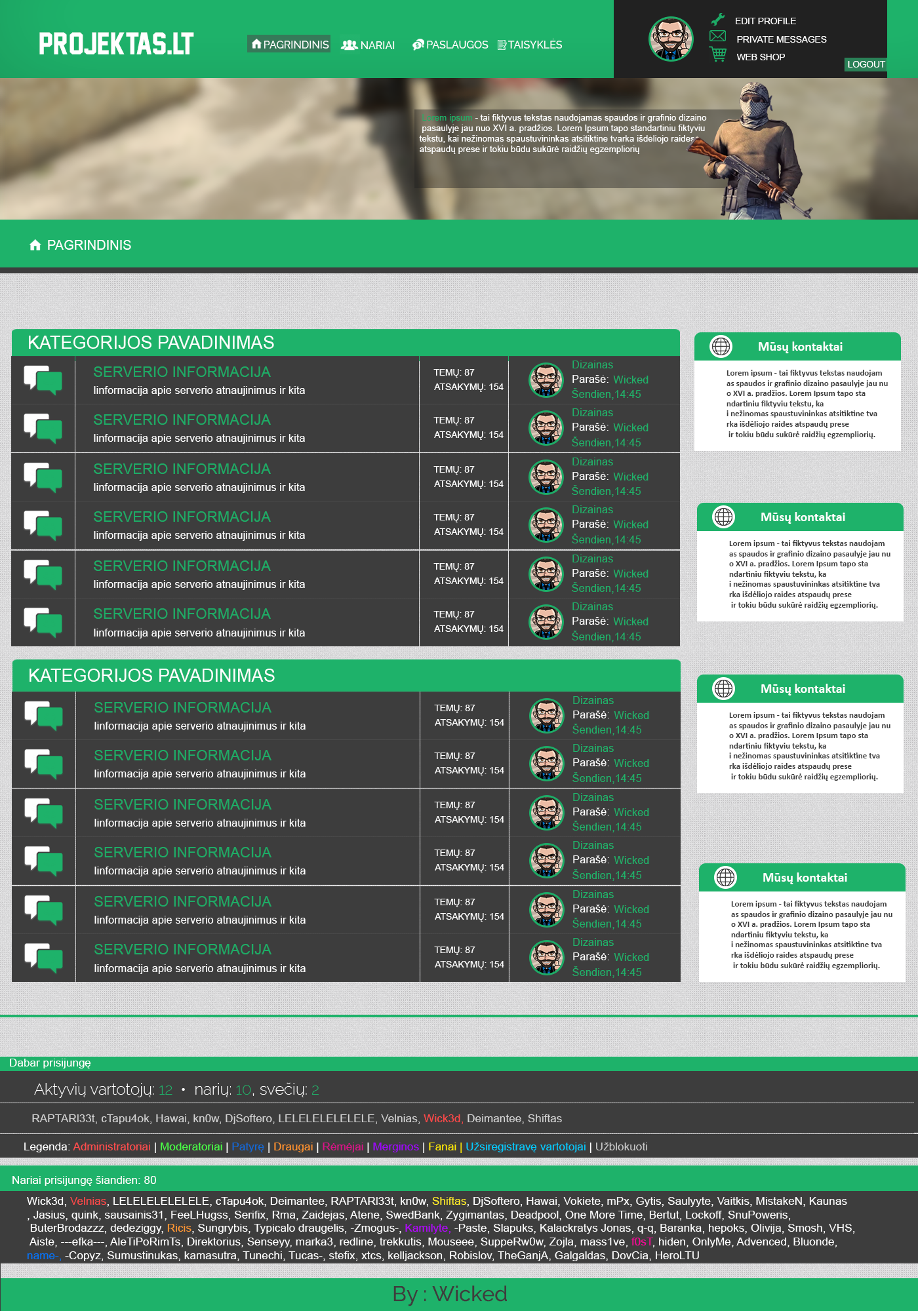Click the user avatar in header
The width and height of the screenshot is (918, 1311).
click(671, 39)
